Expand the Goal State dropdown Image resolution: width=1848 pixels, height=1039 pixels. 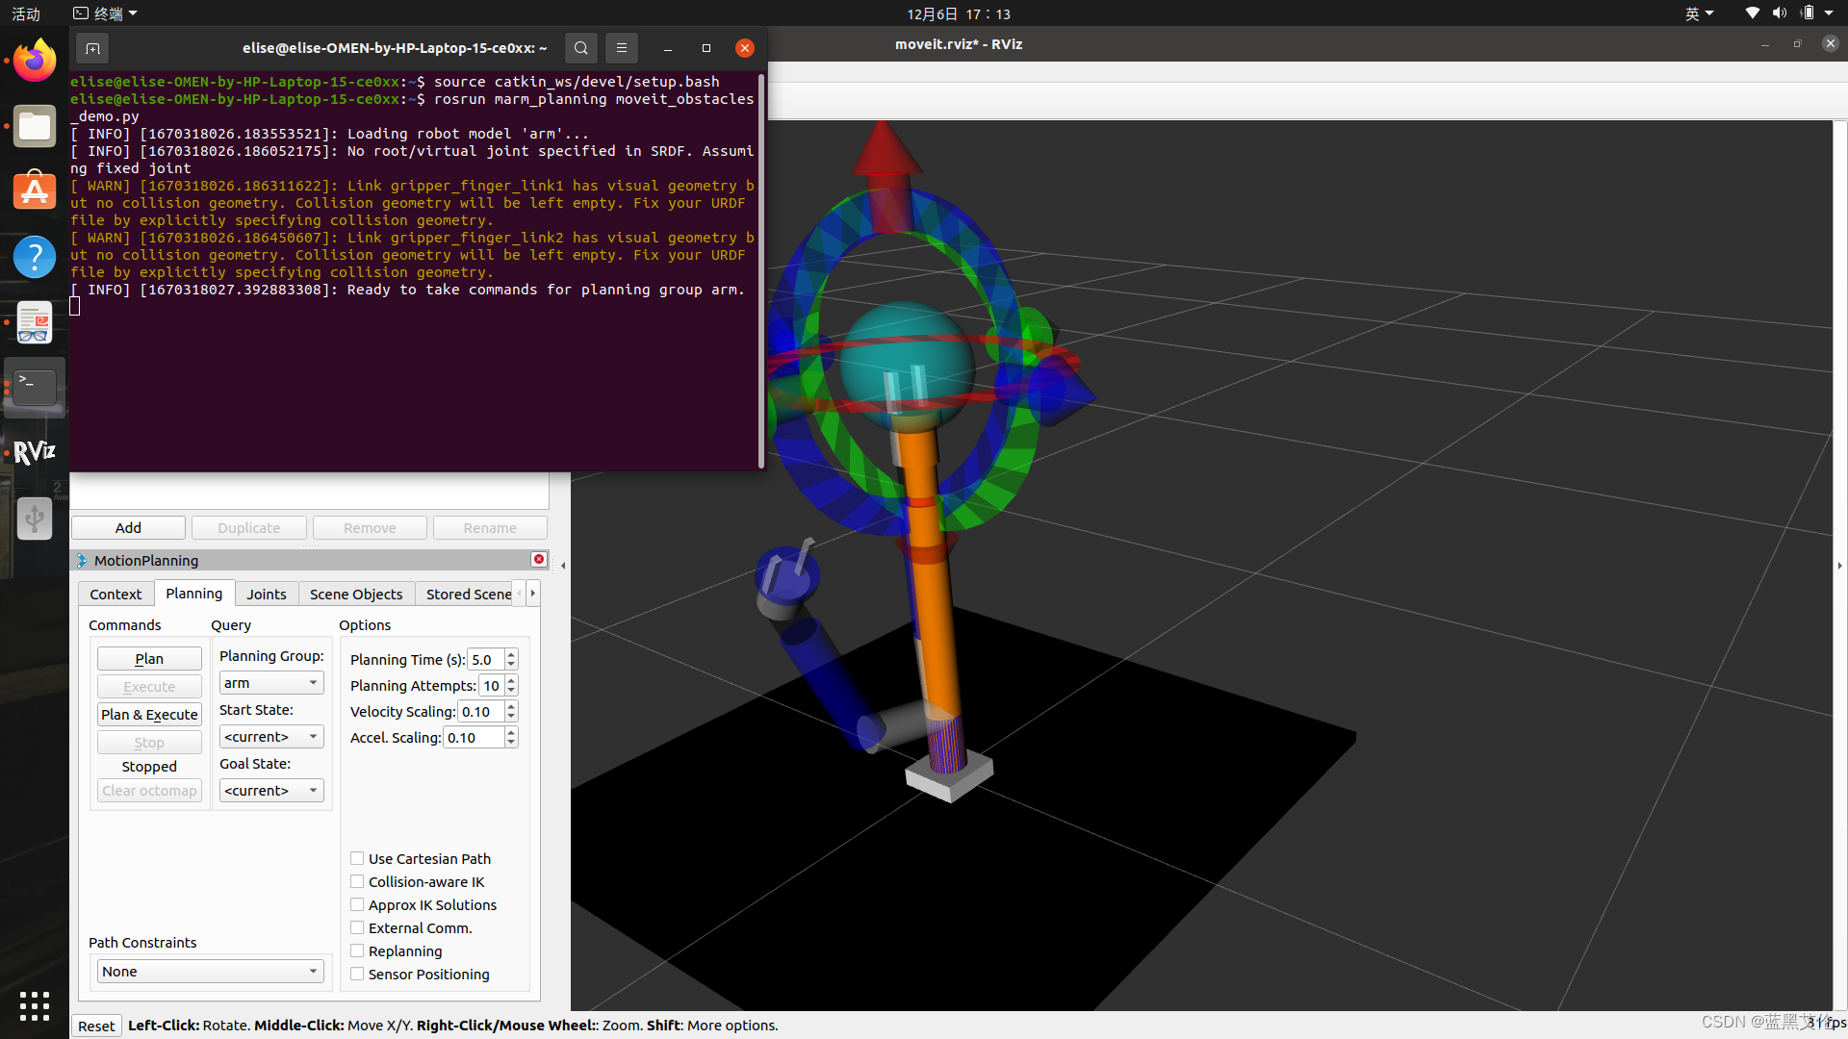point(271,791)
